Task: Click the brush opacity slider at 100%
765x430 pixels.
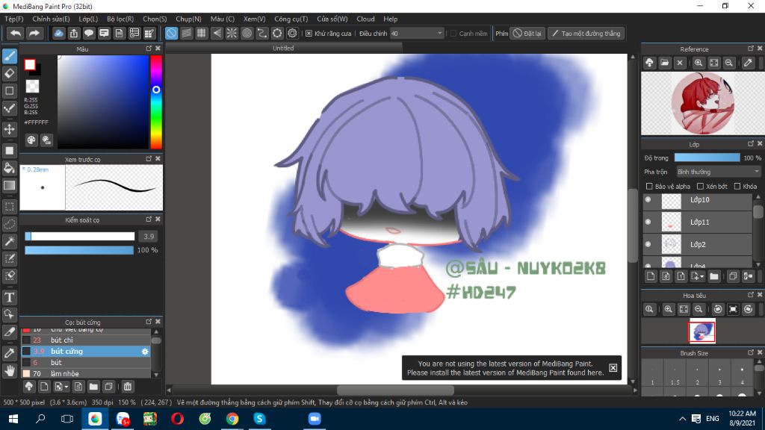Action: click(x=79, y=250)
